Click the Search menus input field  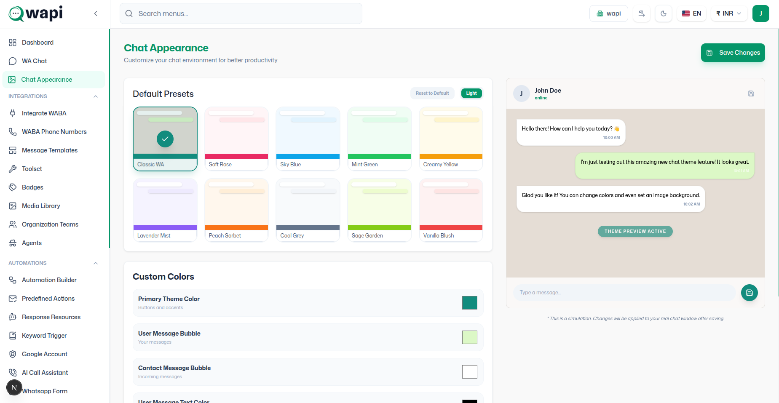[x=241, y=13]
